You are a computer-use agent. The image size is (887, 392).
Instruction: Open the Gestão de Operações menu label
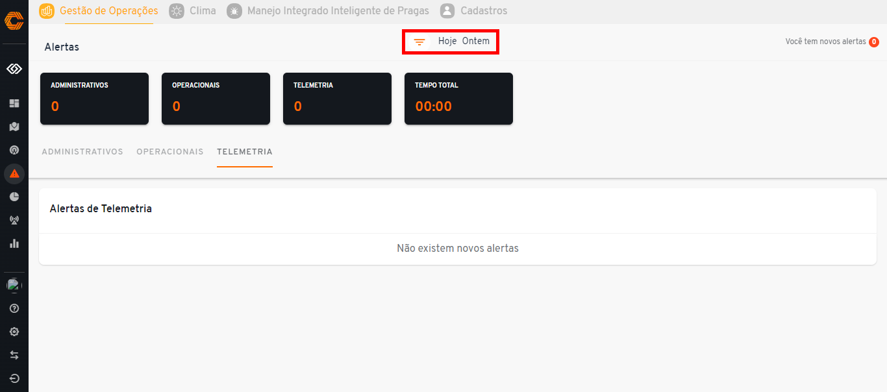coord(109,10)
